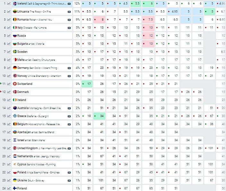Select Romania's 9% winning chance cell

[x=77, y=20]
